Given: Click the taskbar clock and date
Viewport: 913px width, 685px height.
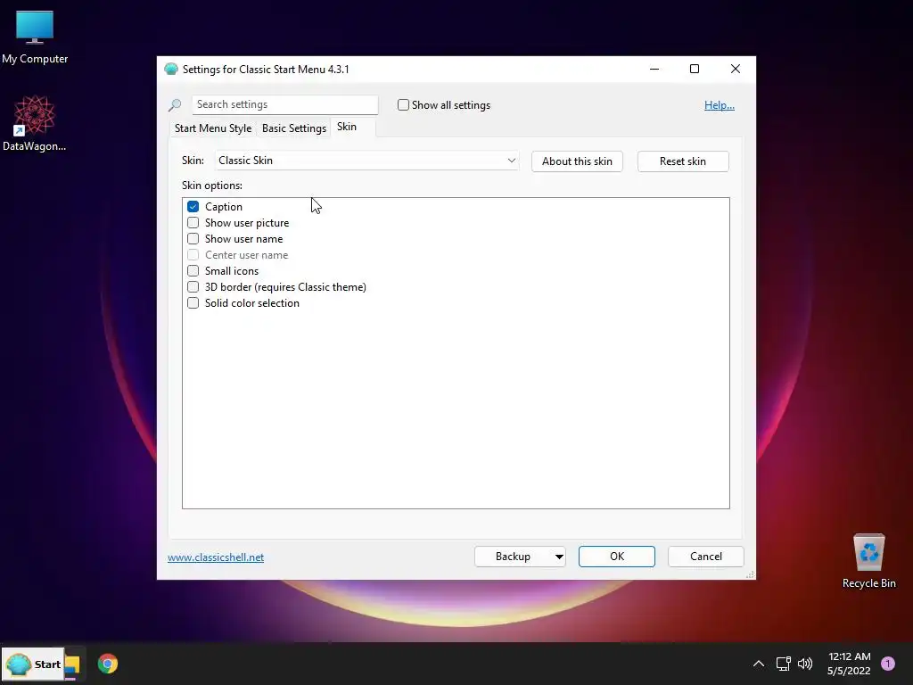Looking at the screenshot, I should point(849,664).
